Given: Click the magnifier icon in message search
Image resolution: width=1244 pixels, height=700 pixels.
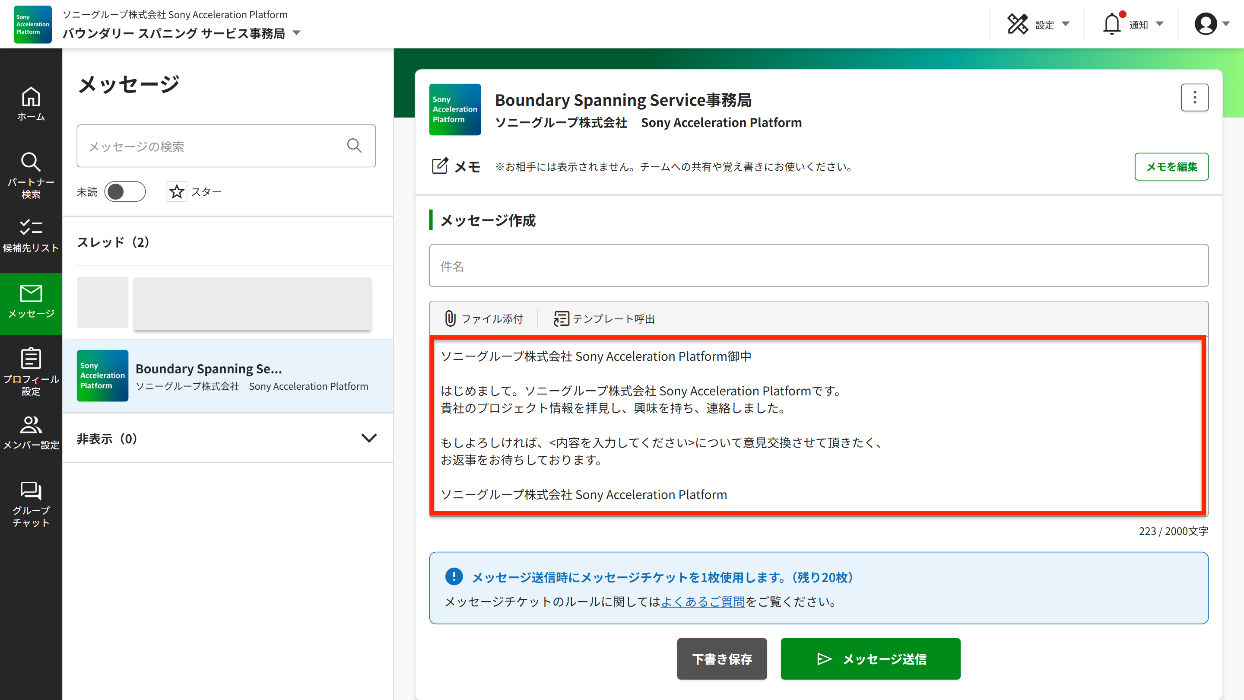Looking at the screenshot, I should 355,146.
